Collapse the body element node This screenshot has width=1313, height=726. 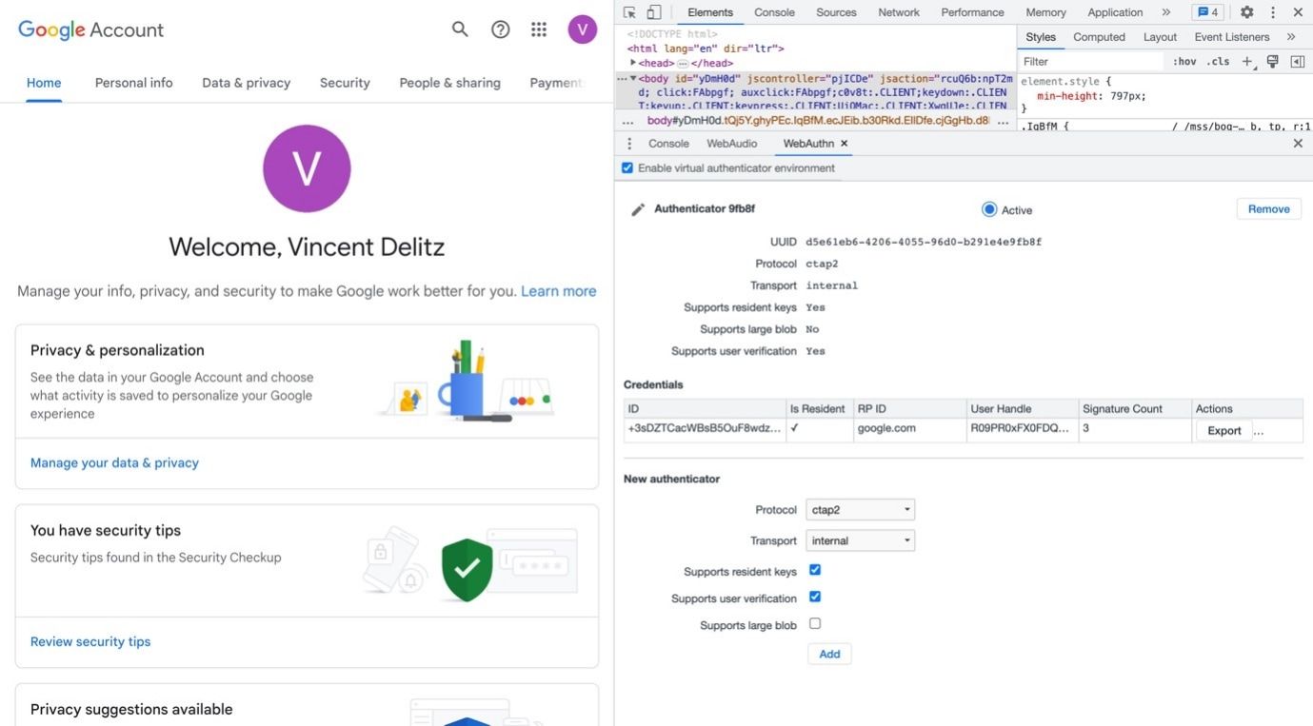(x=633, y=78)
